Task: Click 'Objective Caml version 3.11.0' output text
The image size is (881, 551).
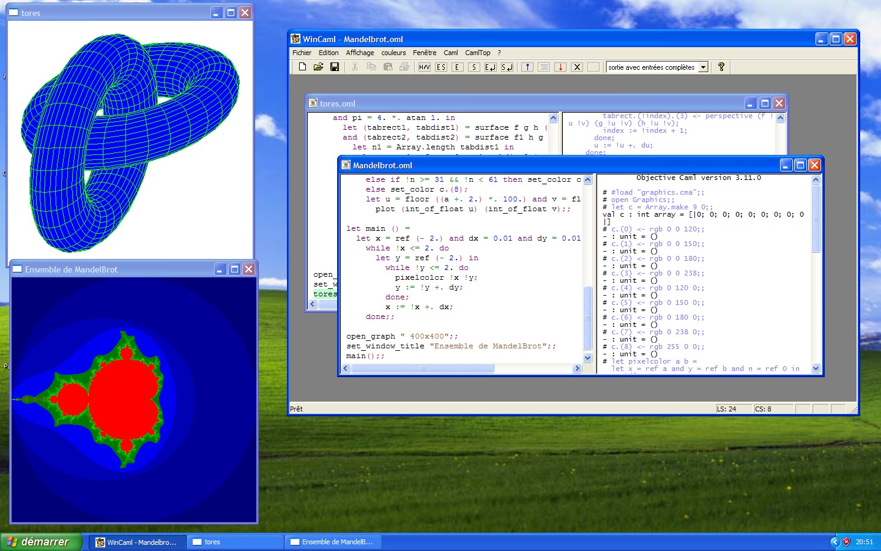Action: coord(699,178)
